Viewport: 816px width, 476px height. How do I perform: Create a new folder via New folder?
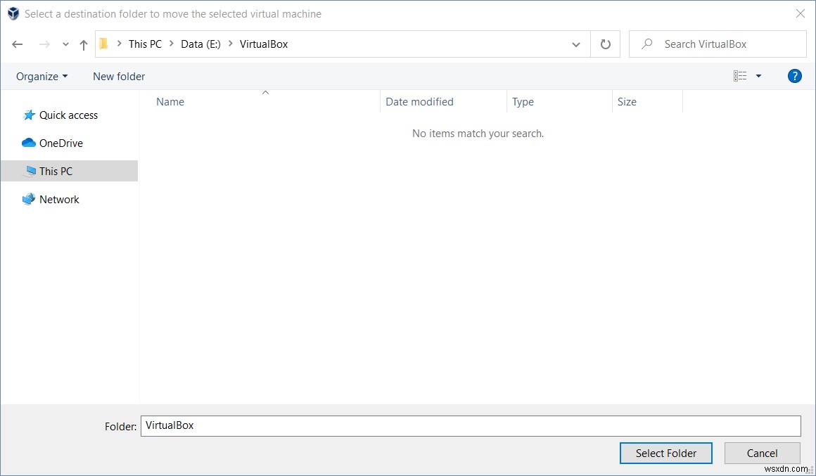pos(118,76)
